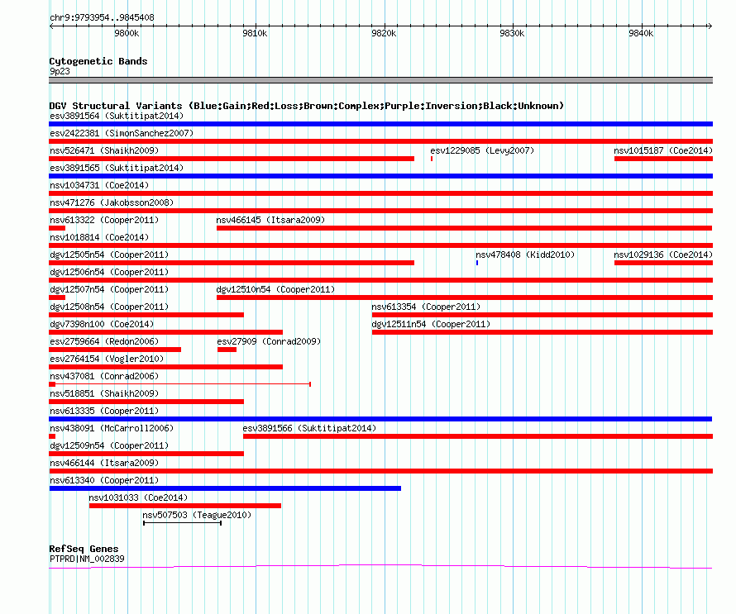
Task: Click the red bar under esv2759664
Action: click(x=115, y=350)
